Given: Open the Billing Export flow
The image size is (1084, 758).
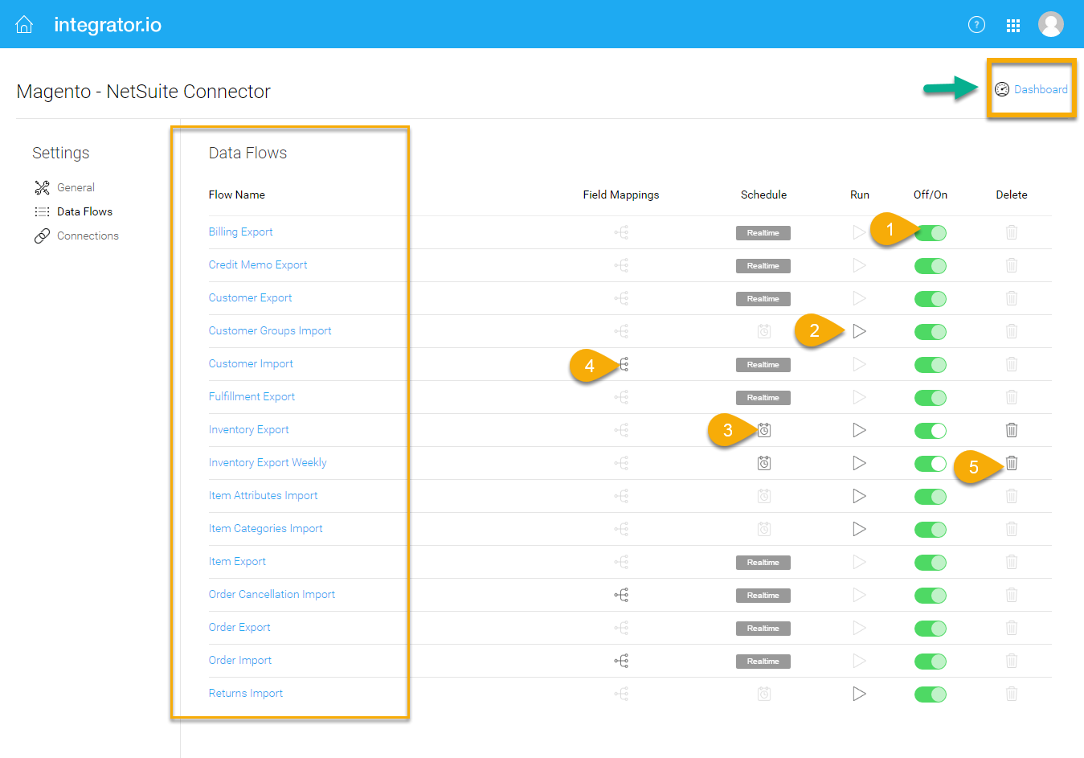Looking at the screenshot, I should 241,231.
